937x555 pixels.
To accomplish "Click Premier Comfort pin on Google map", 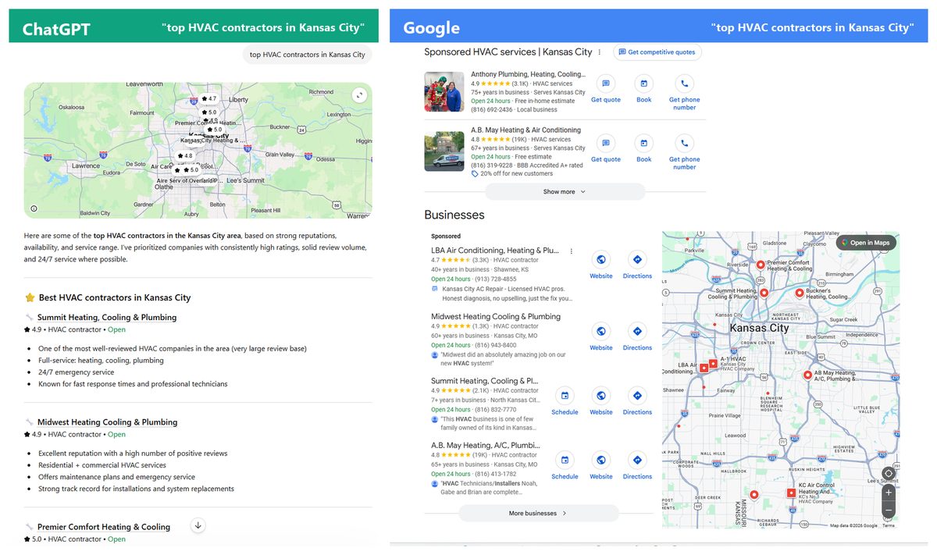I will (761, 265).
